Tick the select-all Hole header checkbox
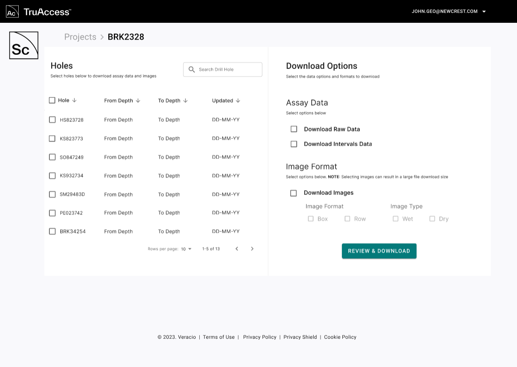The height and width of the screenshot is (367, 517). (52, 100)
